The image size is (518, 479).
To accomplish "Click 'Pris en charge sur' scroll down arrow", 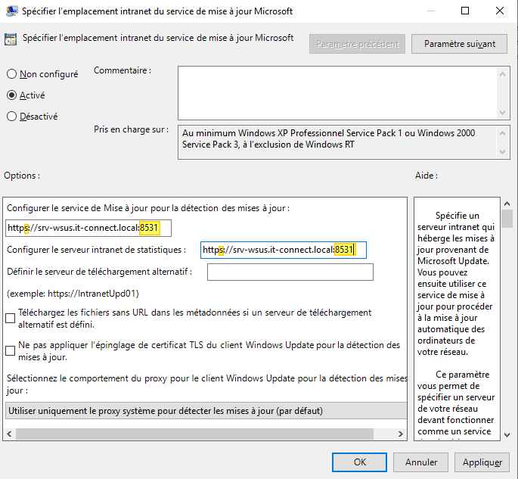I will pyautogui.click(x=502, y=152).
